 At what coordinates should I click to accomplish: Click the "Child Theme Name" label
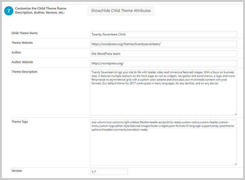tap(25, 33)
